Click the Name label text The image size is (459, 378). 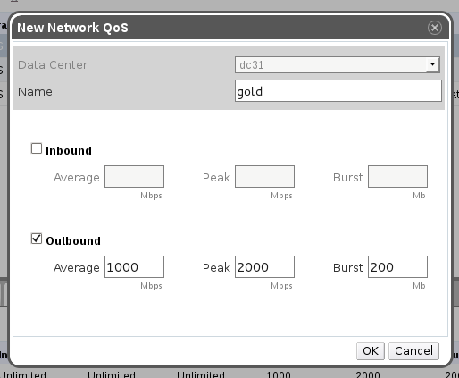pos(35,92)
